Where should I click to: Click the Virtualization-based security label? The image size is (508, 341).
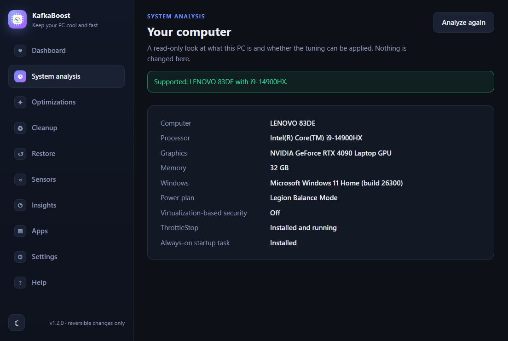click(x=203, y=213)
